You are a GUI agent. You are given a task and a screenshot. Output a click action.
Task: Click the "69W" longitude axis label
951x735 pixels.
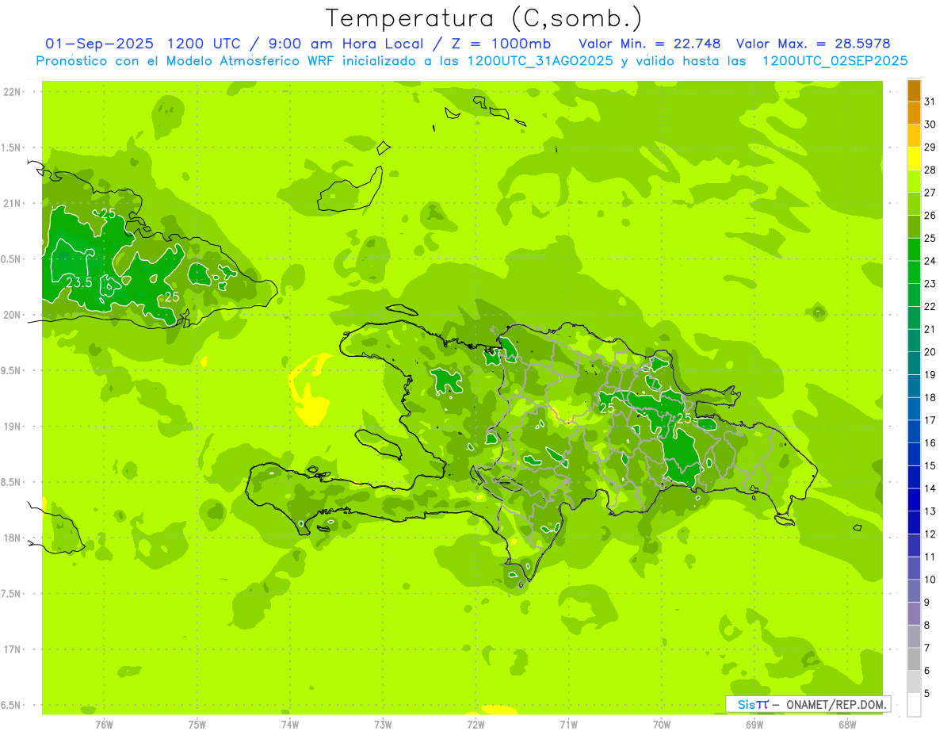coord(754,724)
